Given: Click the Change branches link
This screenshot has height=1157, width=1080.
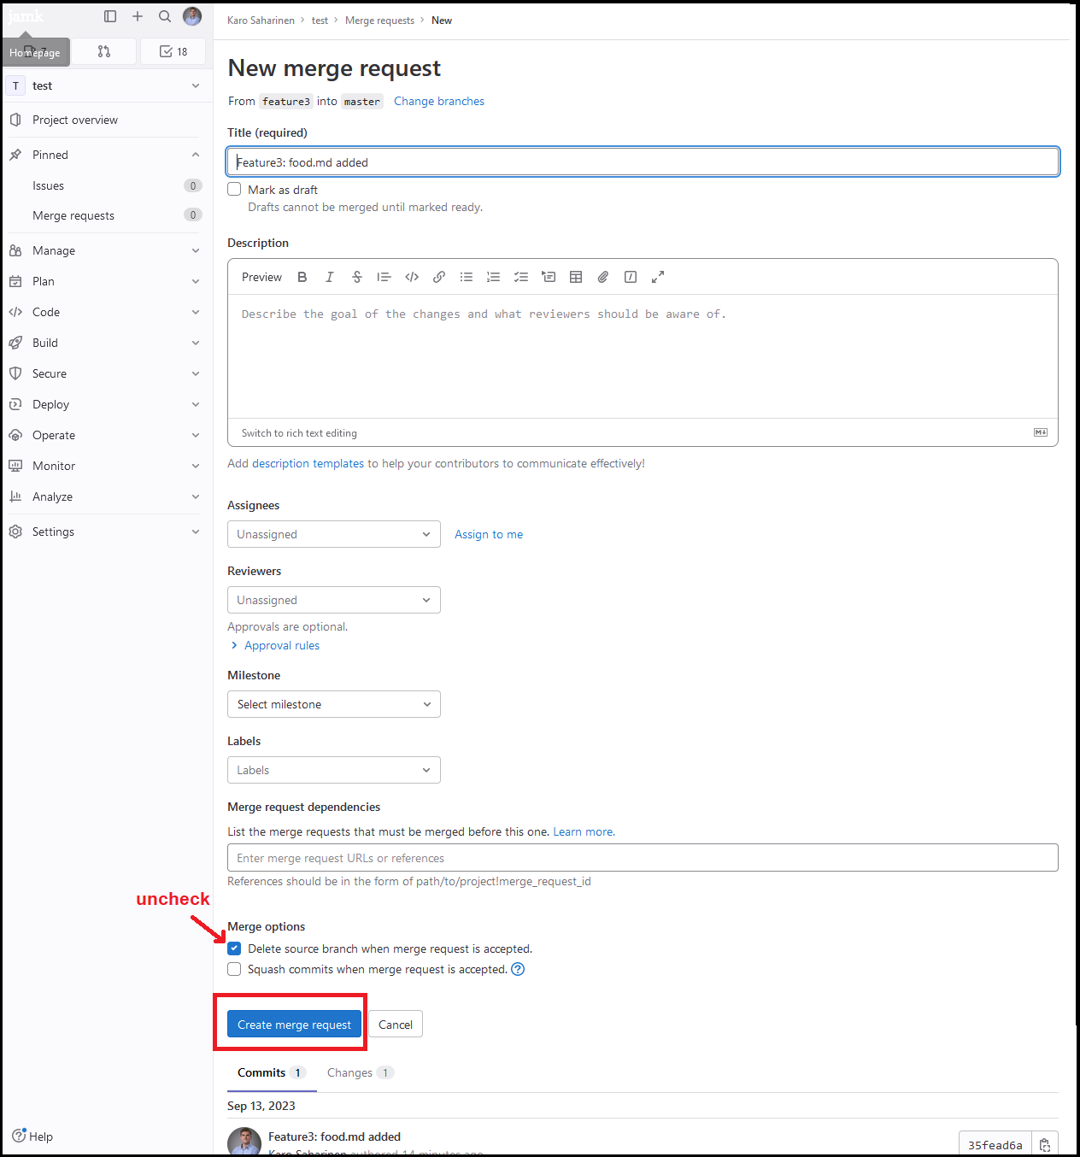Looking at the screenshot, I should click(x=438, y=101).
